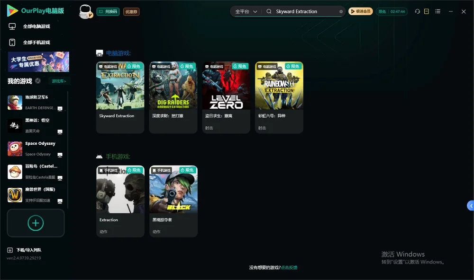The image size is (474, 280).
Task: Click the 手机游戏 section android icon
Action: pyautogui.click(x=99, y=157)
